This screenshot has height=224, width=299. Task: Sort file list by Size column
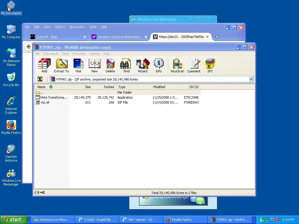point(81,87)
